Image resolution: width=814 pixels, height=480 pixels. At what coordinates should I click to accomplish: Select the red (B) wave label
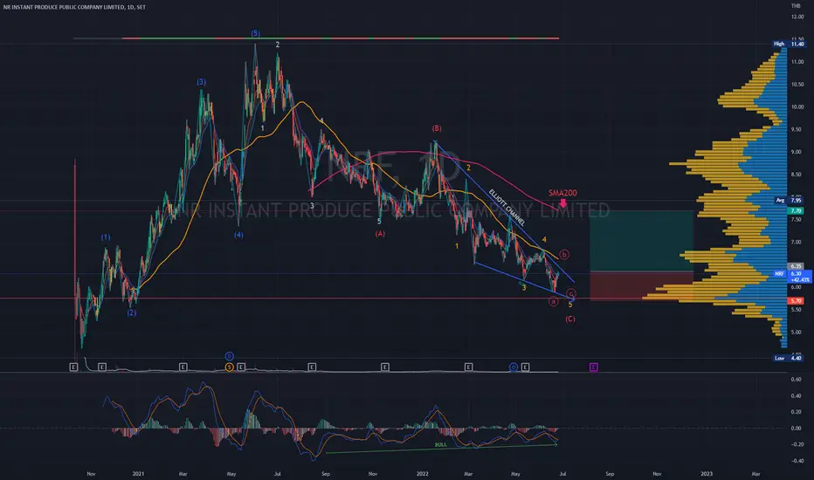pyautogui.click(x=437, y=128)
